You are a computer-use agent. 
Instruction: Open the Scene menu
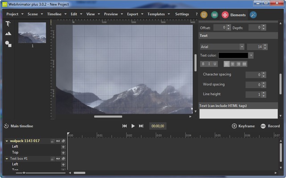click(35, 14)
